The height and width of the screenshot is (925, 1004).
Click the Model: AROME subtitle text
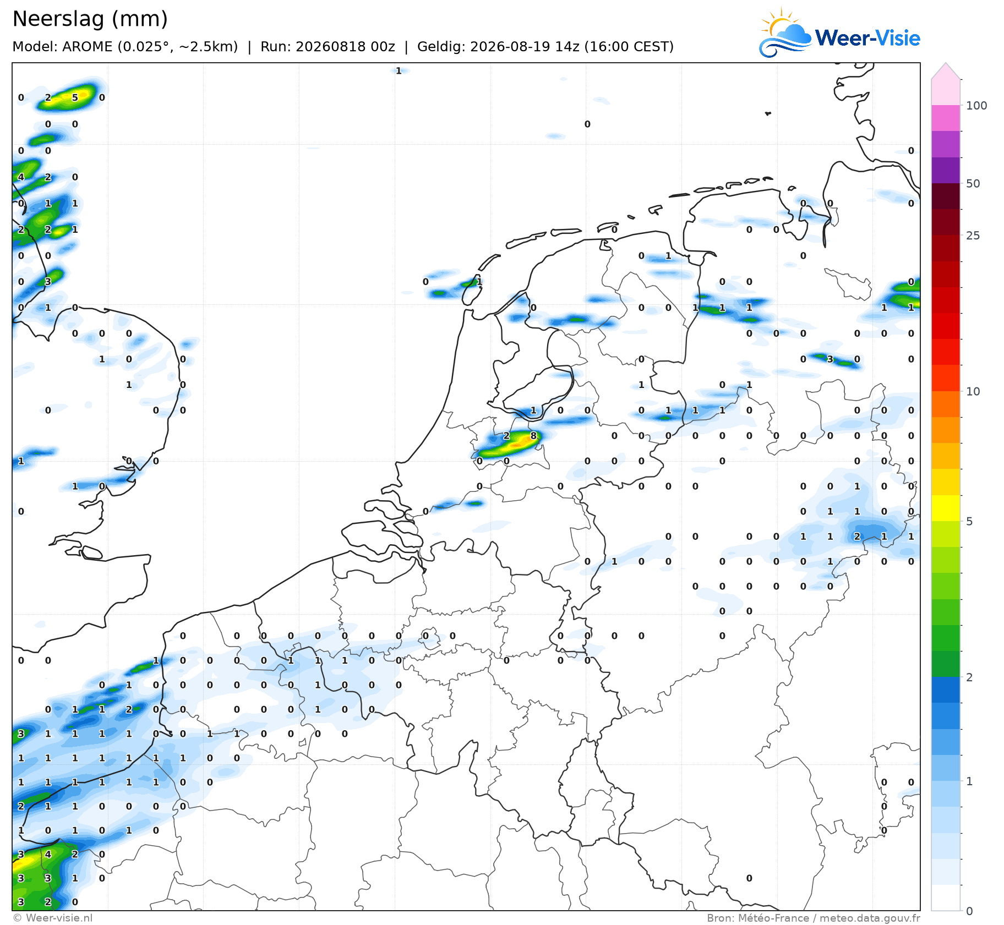coord(125,46)
